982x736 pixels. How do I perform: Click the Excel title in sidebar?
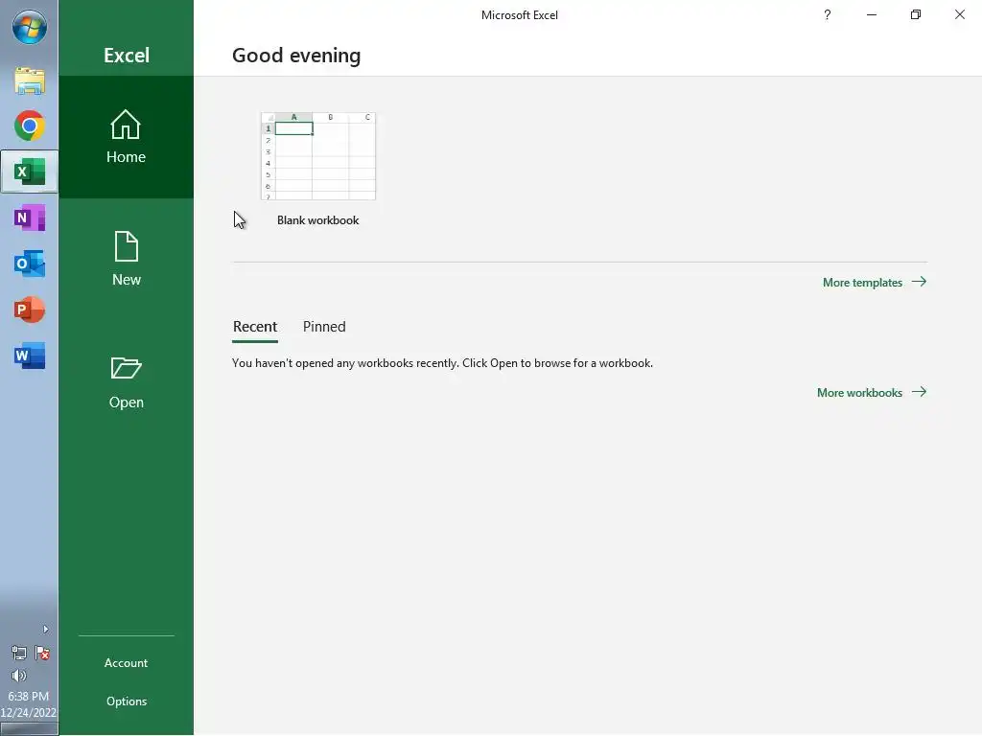pos(127,55)
